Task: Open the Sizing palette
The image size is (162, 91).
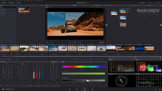Action: (x=94, y=59)
